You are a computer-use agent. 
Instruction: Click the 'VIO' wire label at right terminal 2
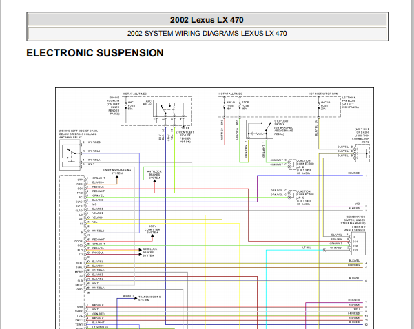point(358,204)
